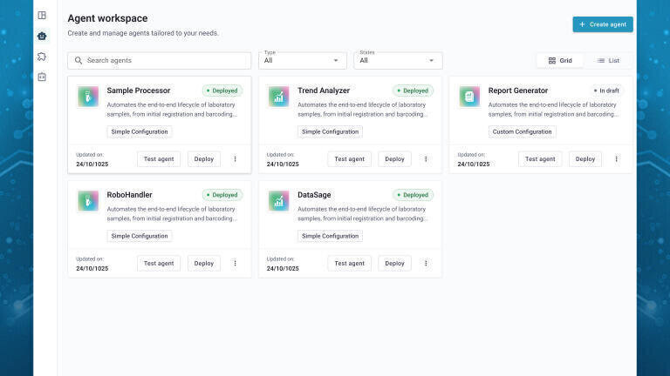Click the Report Generator agent icon

pos(469,97)
